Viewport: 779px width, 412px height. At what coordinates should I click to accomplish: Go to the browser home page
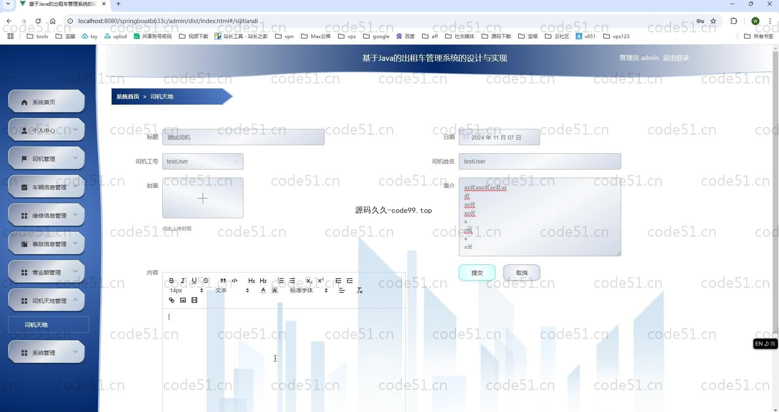53,21
